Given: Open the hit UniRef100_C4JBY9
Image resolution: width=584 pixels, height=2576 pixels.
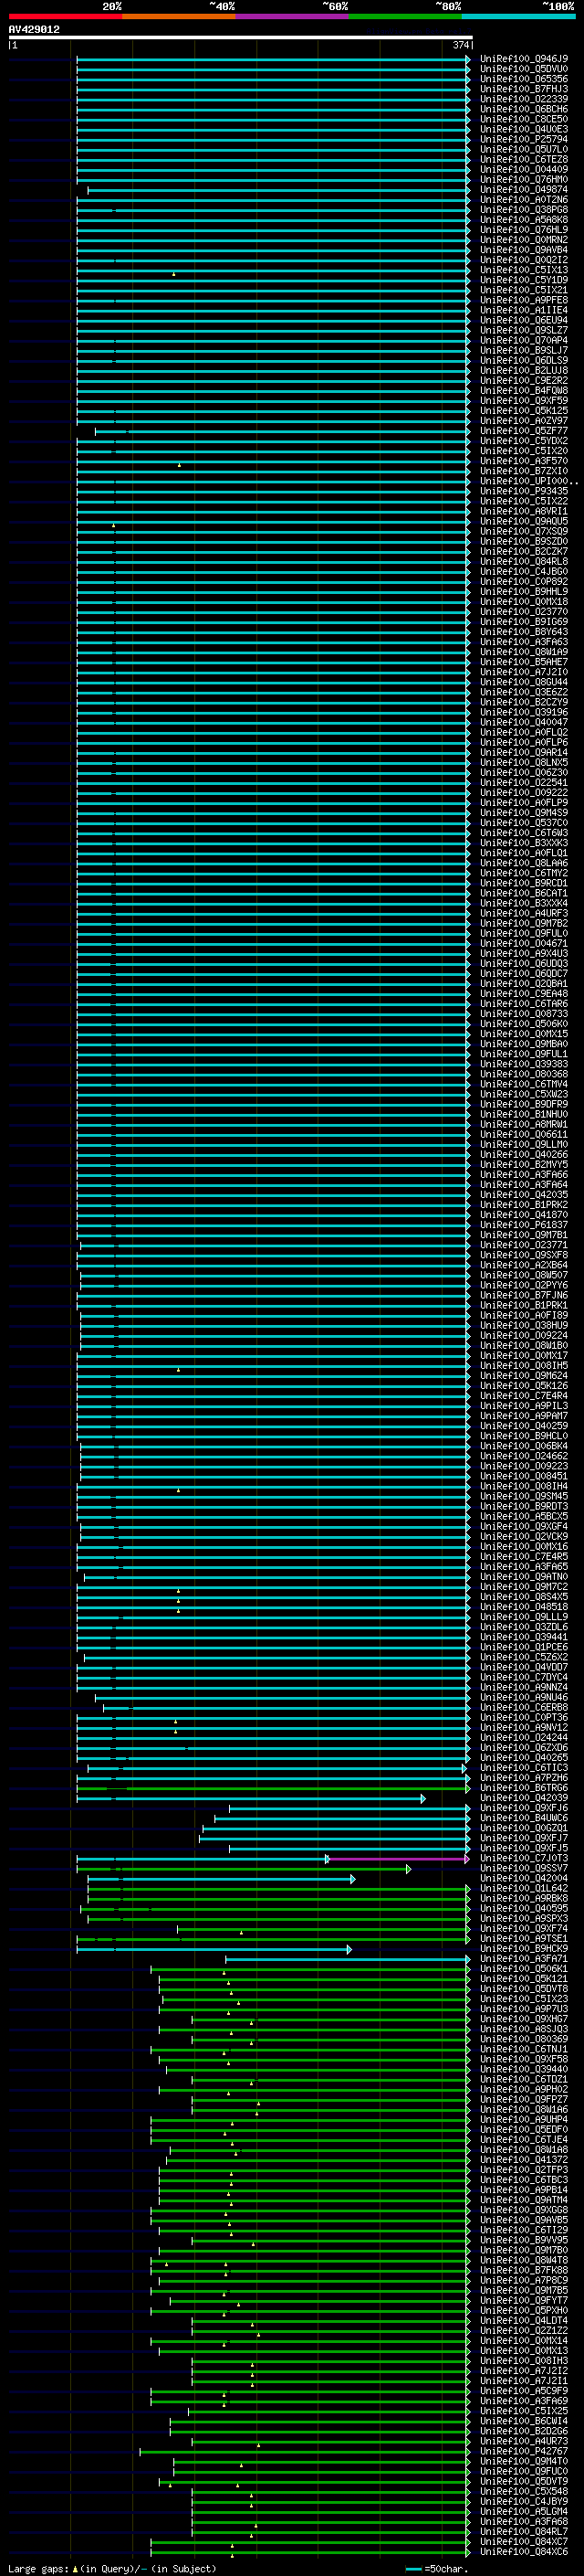Looking at the screenshot, I should [x=523, y=2501].
